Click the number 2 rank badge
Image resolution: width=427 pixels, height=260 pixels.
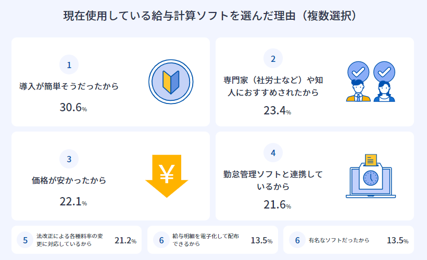pyautogui.click(x=273, y=59)
